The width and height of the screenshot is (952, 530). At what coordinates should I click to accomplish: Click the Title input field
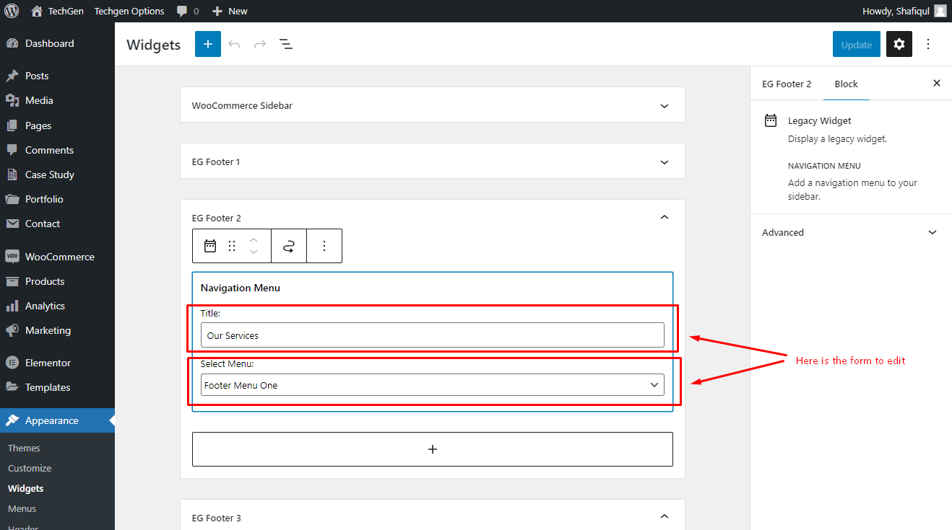click(x=433, y=335)
